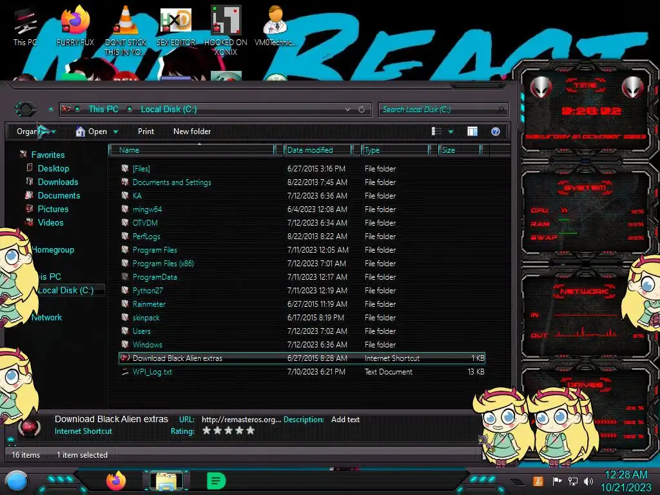This screenshot has height=495, width=660.
Task: Select the Documents and Settings folder
Action: 171,182
